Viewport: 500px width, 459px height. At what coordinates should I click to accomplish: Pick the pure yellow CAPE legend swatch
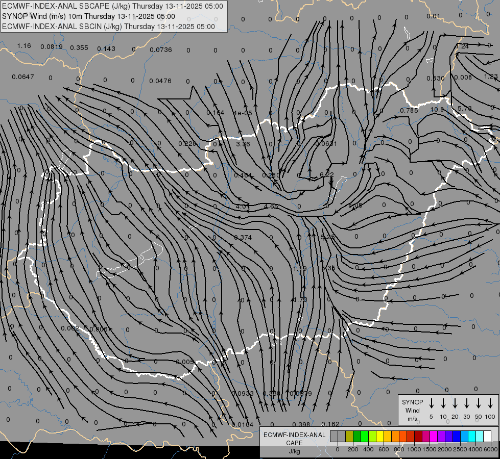coord(380,436)
